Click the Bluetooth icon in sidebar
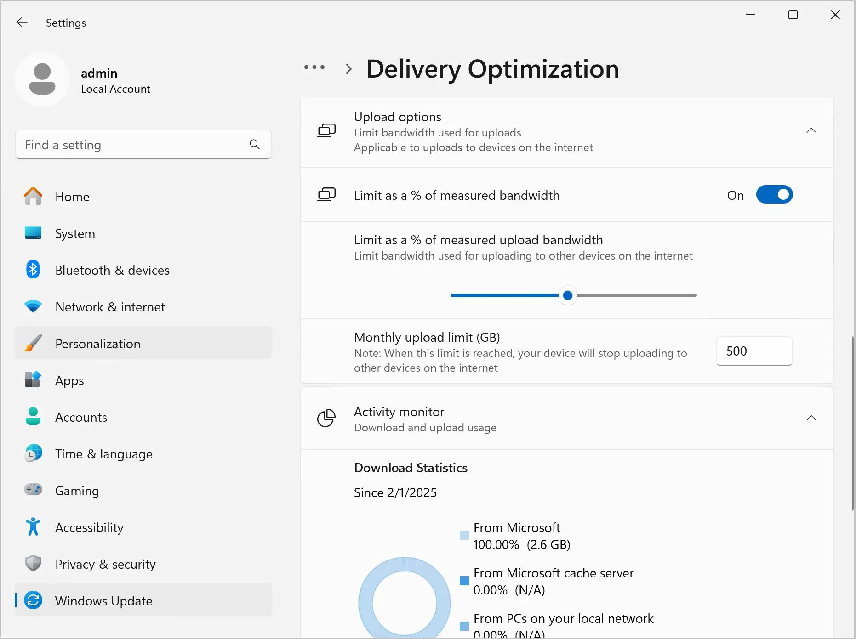The image size is (856, 639). click(x=33, y=270)
